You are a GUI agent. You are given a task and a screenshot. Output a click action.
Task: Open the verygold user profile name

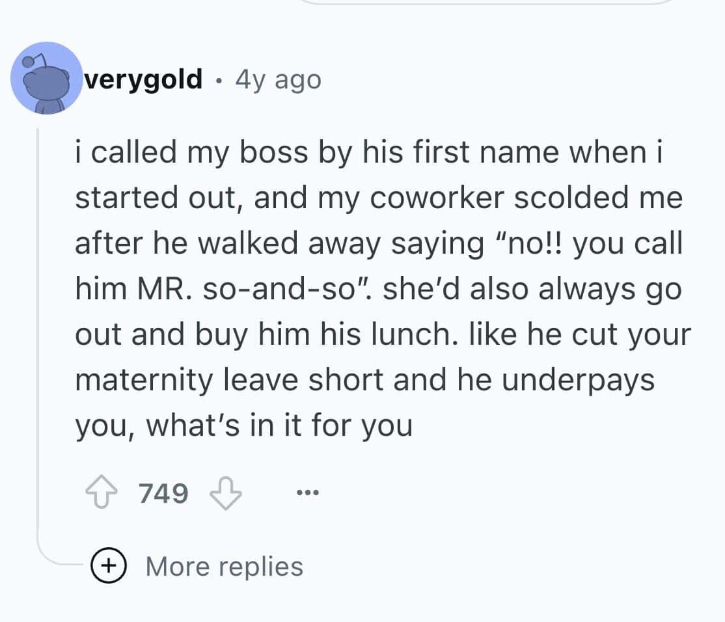(144, 80)
